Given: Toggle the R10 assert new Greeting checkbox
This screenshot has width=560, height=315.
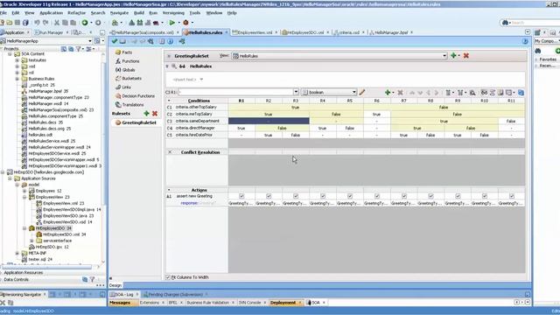Looking at the screenshot, I should [x=485, y=196].
